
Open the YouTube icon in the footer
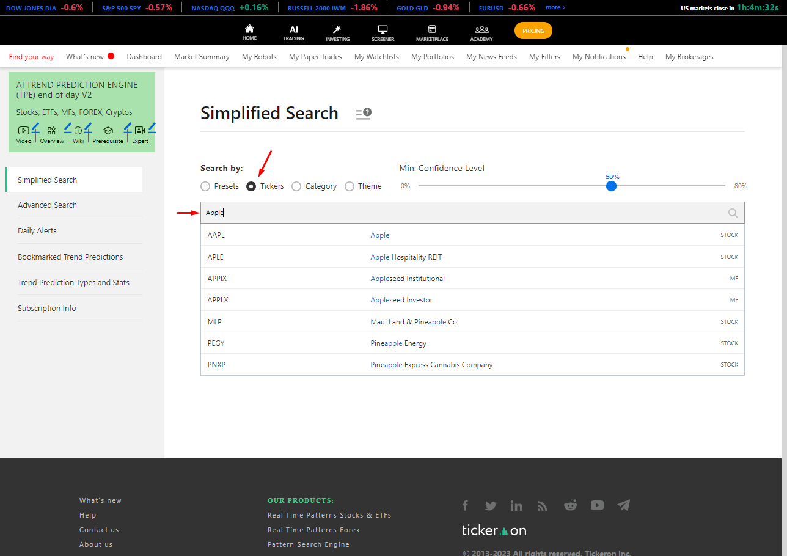pyautogui.click(x=597, y=505)
